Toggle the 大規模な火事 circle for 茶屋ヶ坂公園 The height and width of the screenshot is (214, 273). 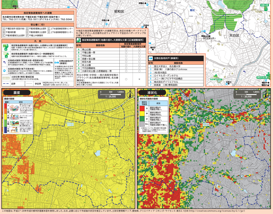pyautogui.click(x=139, y=59)
